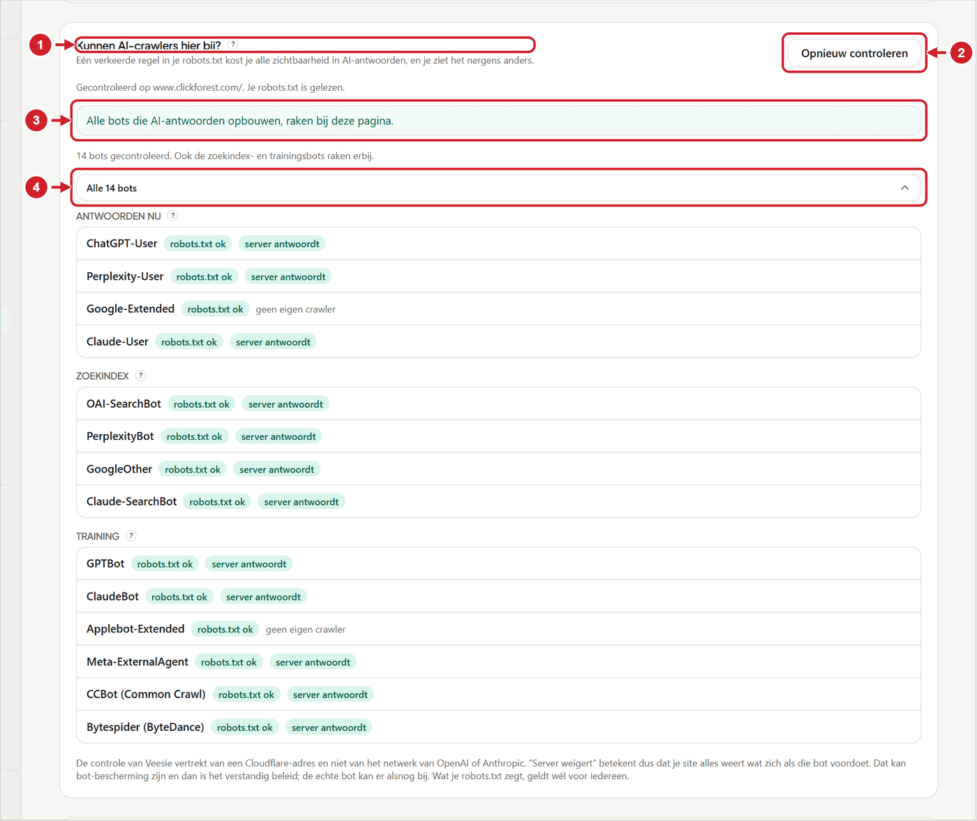The image size is (977, 821).
Task: Click the 'De controle van Veesie vertrekt' footnote
Action: pos(491,769)
